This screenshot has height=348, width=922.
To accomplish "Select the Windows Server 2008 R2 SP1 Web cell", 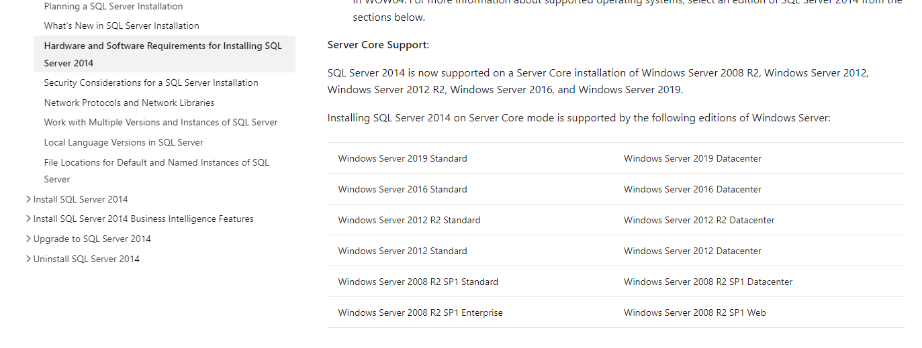I will point(694,312).
